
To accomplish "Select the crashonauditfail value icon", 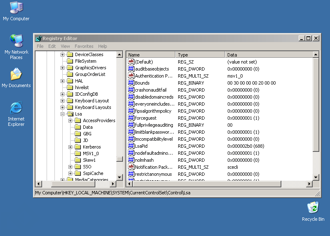I will [131, 90].
